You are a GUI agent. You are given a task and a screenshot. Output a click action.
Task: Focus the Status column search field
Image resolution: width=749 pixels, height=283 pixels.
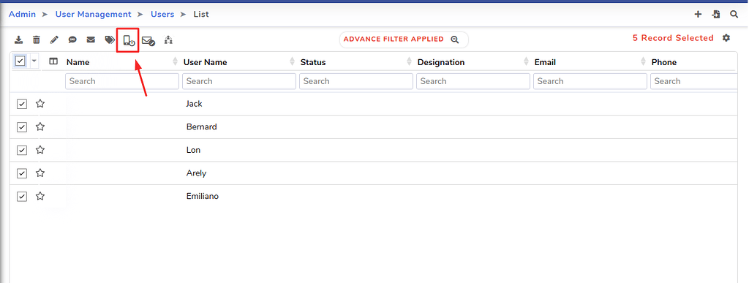tap(356, 81)
